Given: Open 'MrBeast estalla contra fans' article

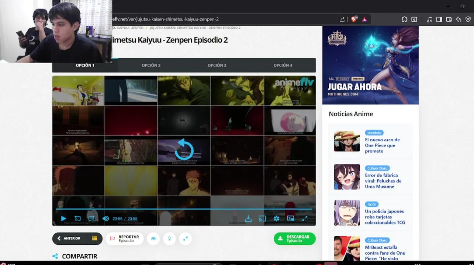Looking at the screenshot, I should (385, 253).
